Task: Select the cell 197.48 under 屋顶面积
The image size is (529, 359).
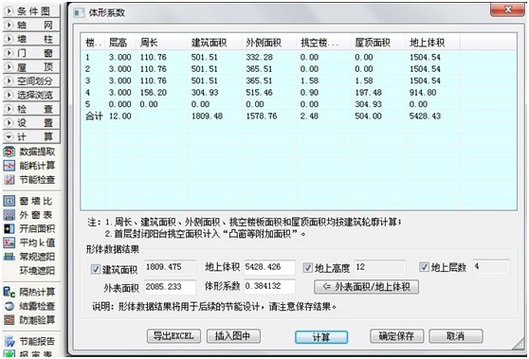Action: [x=368, y=93]
